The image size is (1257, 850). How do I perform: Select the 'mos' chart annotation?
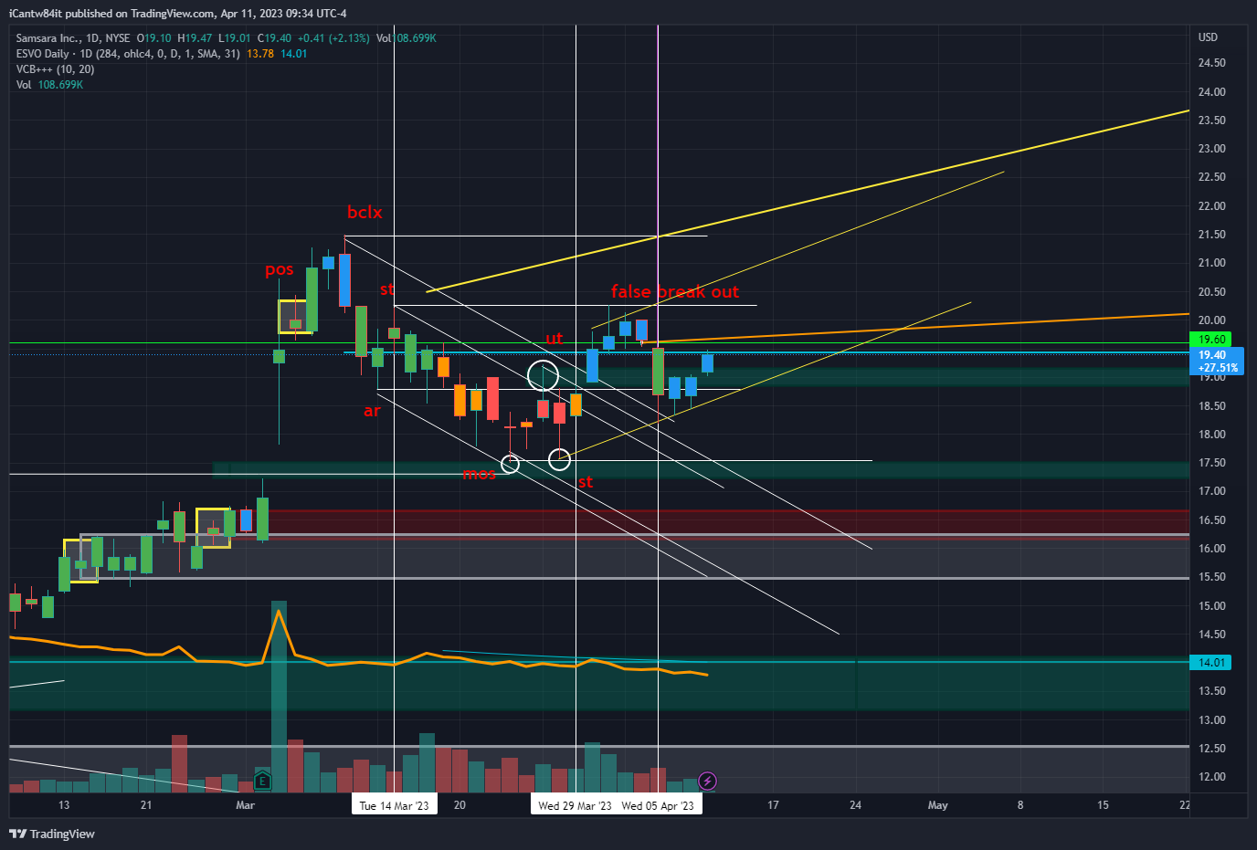[x=479, y=473]
